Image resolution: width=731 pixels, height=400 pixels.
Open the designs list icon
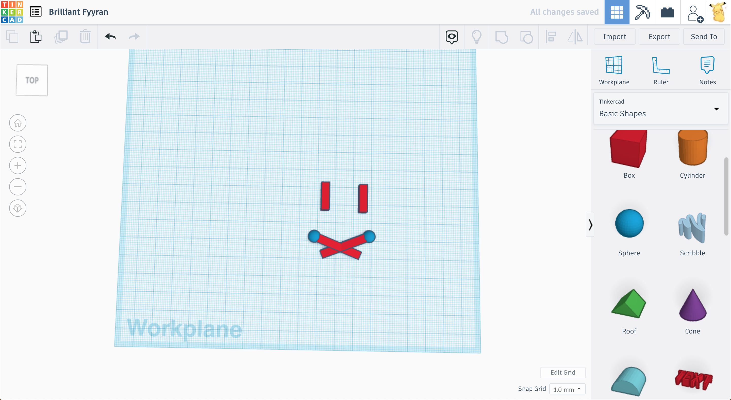coord(36,12)
